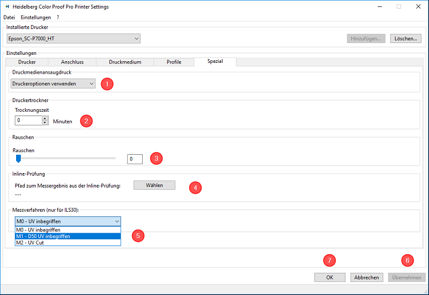Confirm with the OK button
This screenshot has width=429, height=295.
[330, 277]
